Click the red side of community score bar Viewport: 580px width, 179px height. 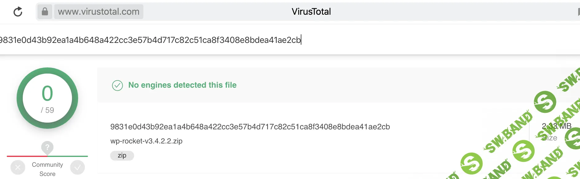25,156
